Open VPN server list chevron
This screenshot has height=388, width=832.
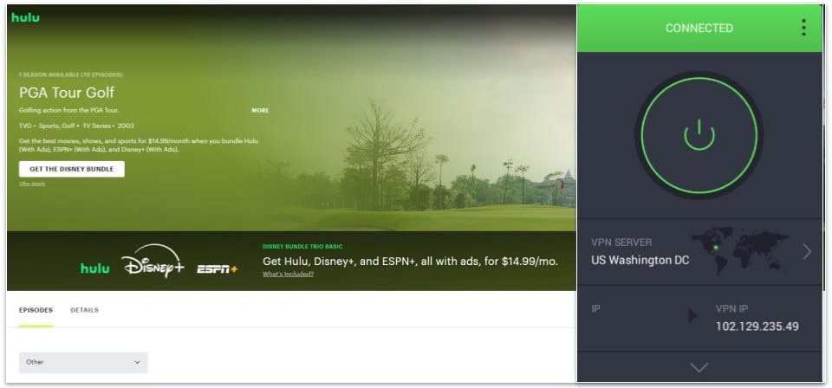point(807,252)
